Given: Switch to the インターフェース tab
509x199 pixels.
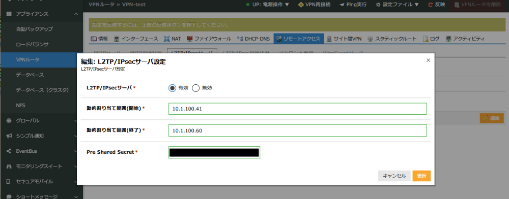Looking at the screenshot, I should tap(136, 39).
